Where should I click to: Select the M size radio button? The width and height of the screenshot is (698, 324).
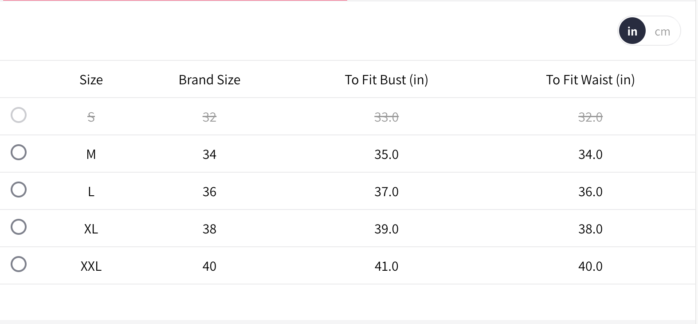click(19, 152)
